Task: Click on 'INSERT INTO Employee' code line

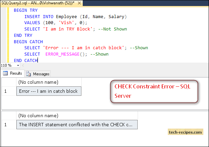Action: (75, 17)
